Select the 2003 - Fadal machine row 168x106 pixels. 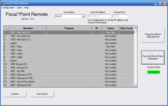point(69,54)
